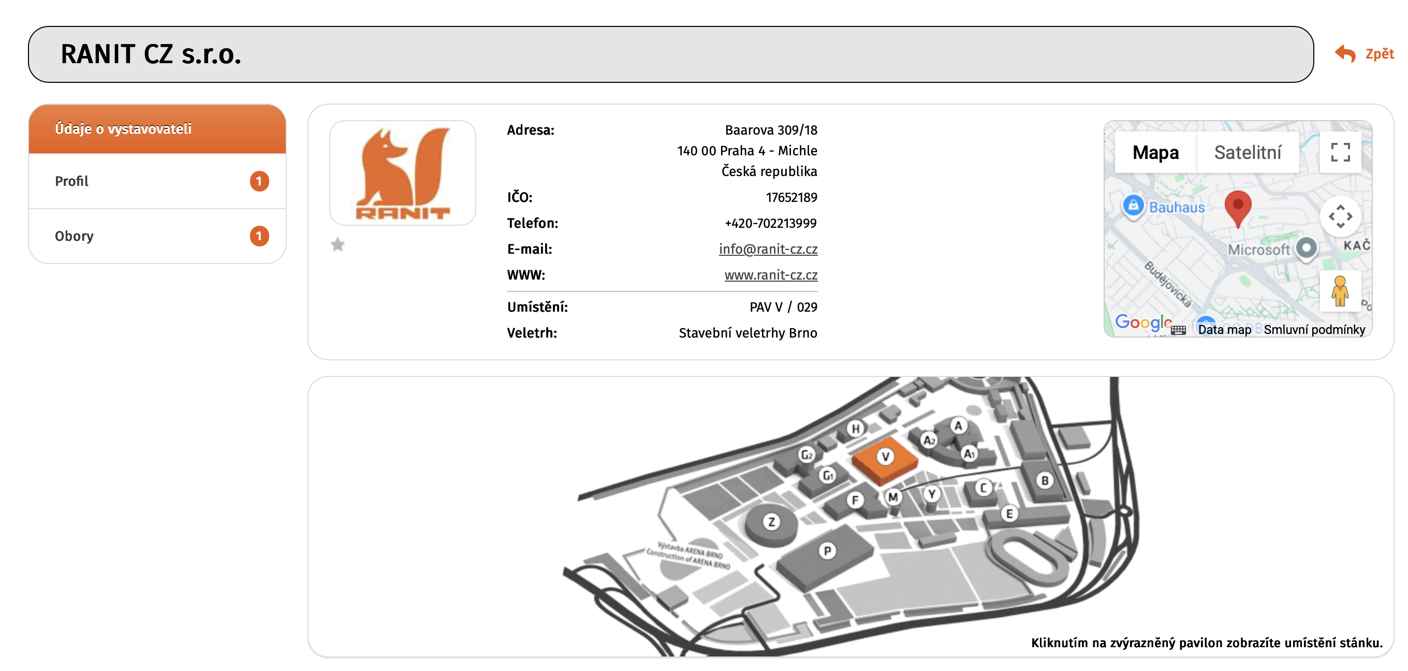Click the map camera controls icon
Viewport: 1408px width, 671px height.
[1340, 216]
